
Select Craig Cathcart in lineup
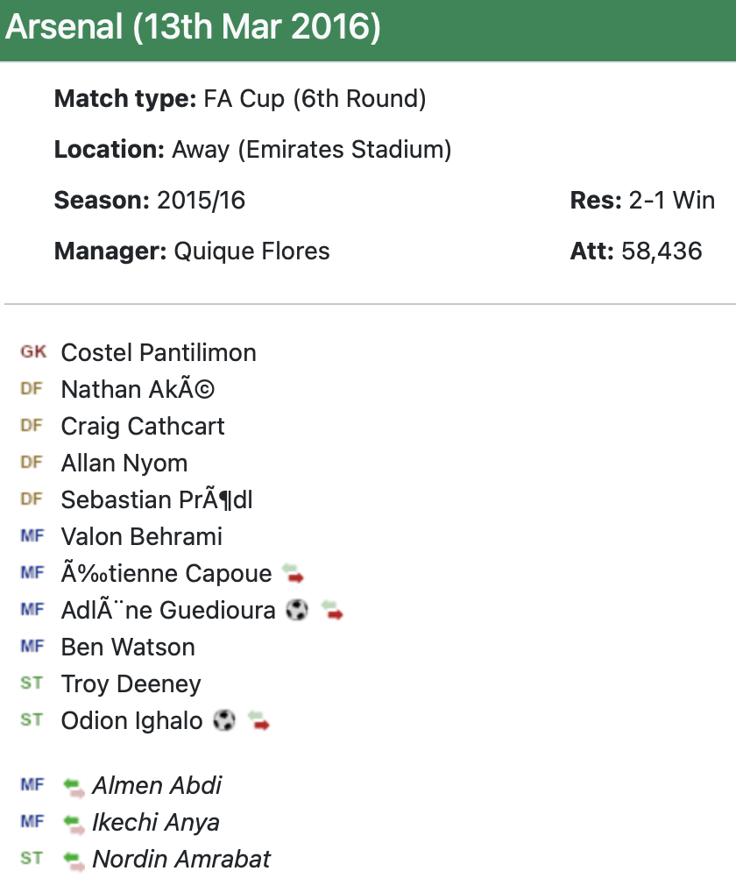(143, 427)
